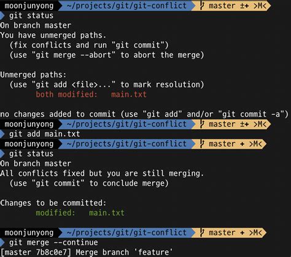Click the "git merge --abort" hint text
This screenshot has width=291, height=257.
73,55
